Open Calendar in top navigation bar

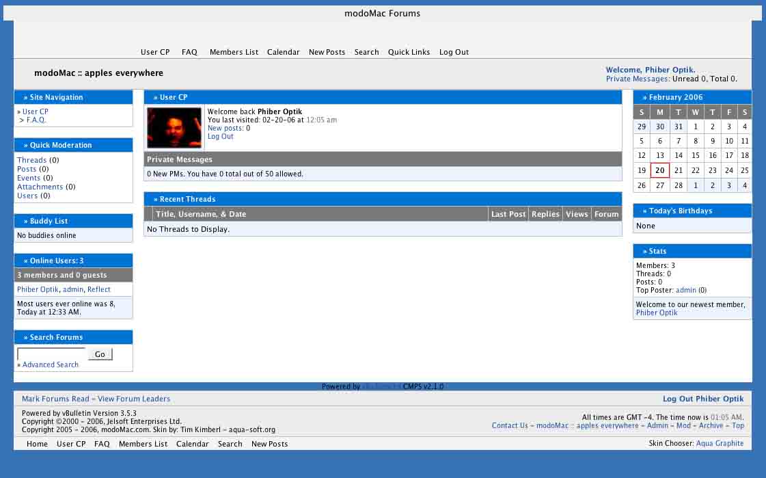point(283,52)
